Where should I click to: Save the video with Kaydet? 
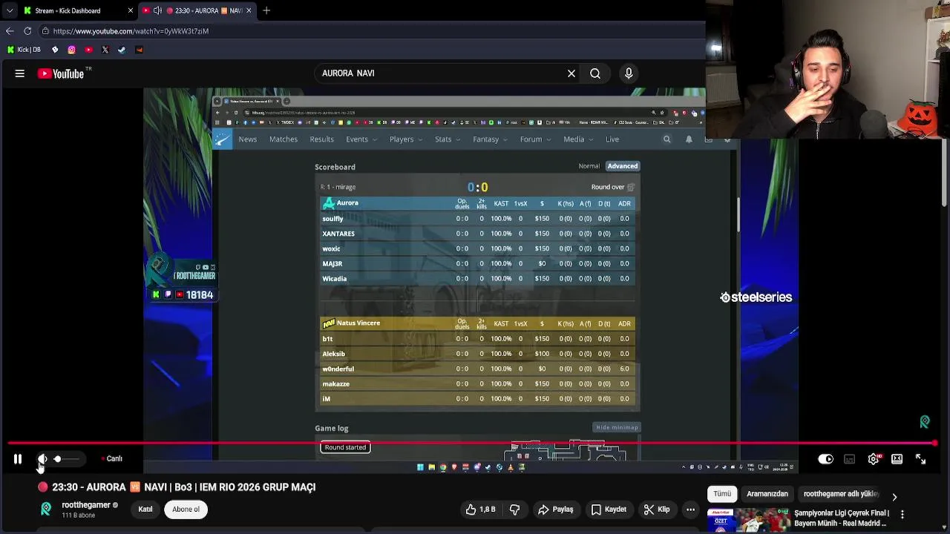tap(609, 510)
